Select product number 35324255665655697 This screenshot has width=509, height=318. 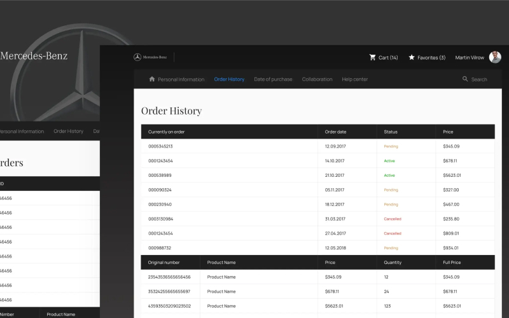(169, 291)
